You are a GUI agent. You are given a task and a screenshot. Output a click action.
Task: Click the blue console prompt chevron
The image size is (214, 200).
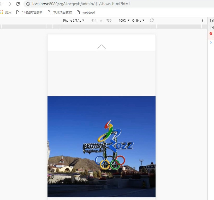coord(211,43)
